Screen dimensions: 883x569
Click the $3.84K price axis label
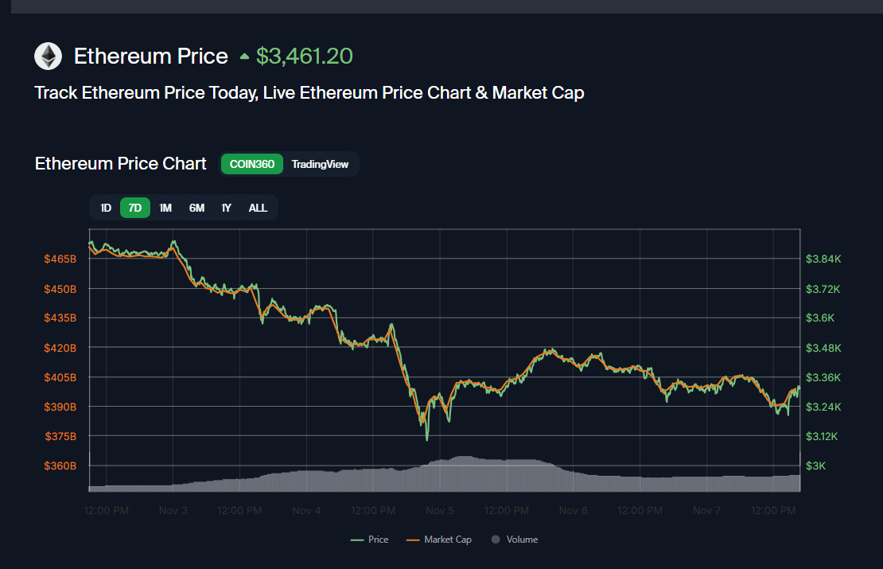coord(823,259)
